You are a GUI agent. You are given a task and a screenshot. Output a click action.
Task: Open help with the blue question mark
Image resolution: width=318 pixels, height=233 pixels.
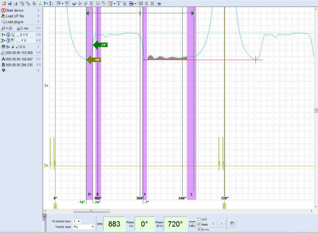coord(159,3)
